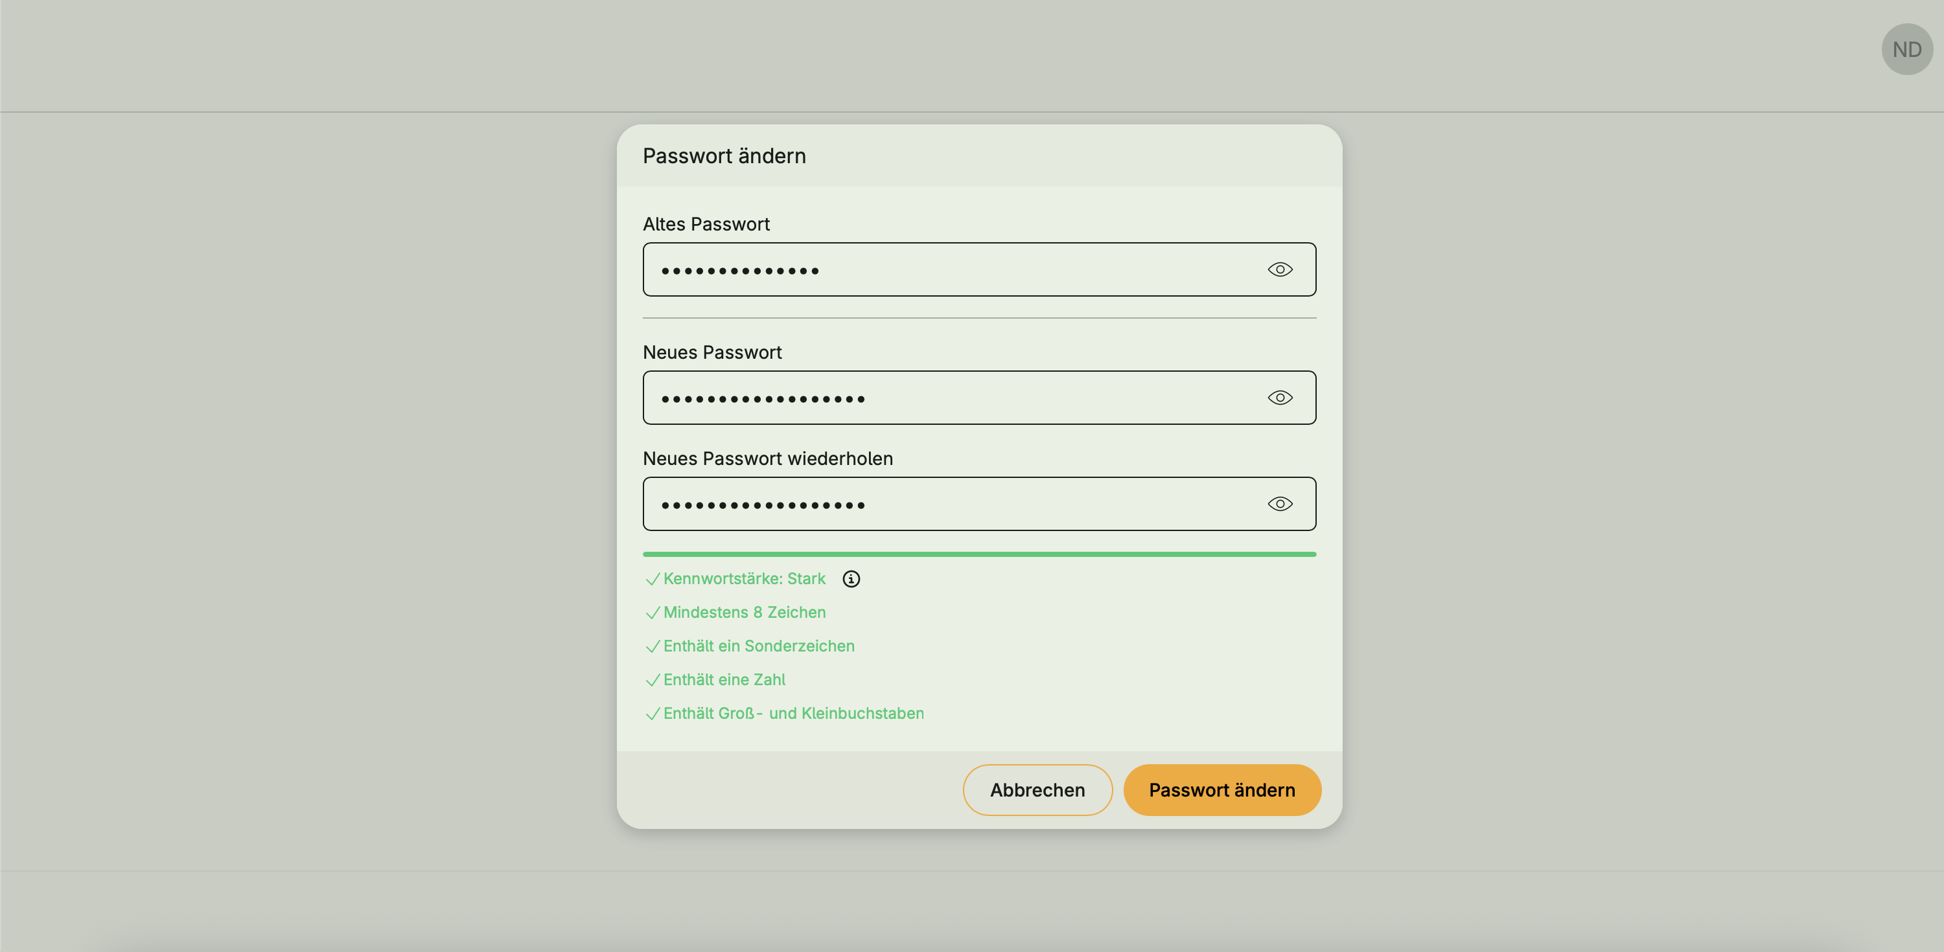Reveal the Neues Passwort field with eye icon
Viewport: 1944px width, 952px height.
1280,398
